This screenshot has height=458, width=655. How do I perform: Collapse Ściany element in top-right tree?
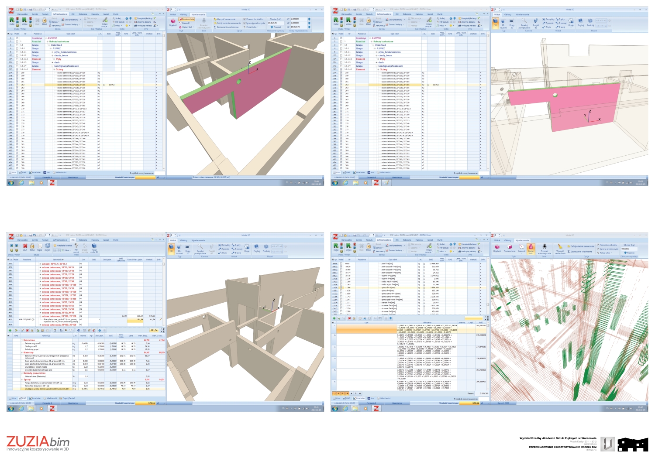pos(378,69)
